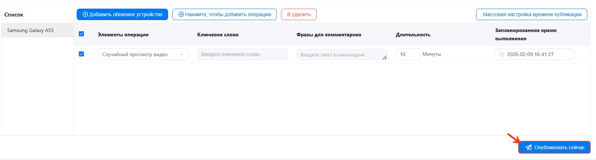Click Опубликовать сейчас button
This screenshot has width=596, height=160.
555,147
